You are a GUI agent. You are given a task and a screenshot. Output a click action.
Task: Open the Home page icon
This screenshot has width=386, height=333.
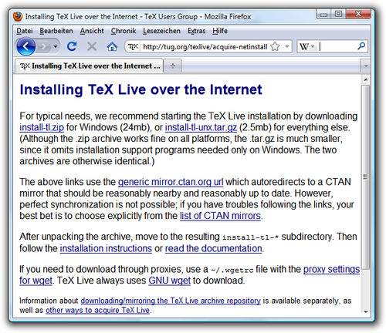(x=112, y=46)
